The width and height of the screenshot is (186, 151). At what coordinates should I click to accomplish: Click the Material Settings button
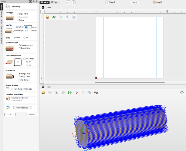pos(22,108)
